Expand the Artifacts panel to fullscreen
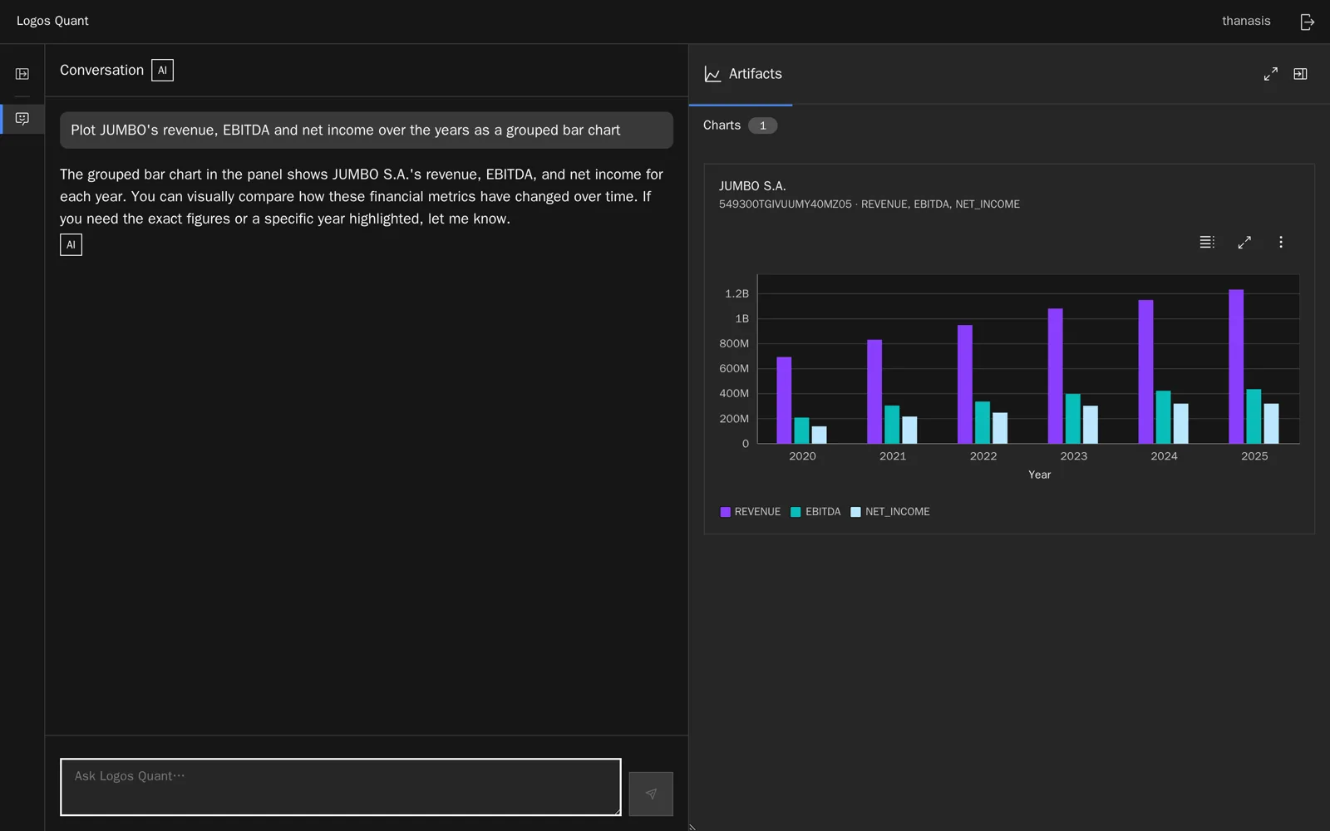 tap(1270, 74)
